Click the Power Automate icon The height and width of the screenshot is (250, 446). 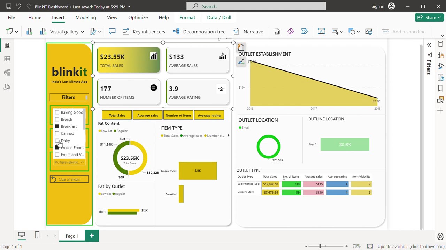(304, 32)
